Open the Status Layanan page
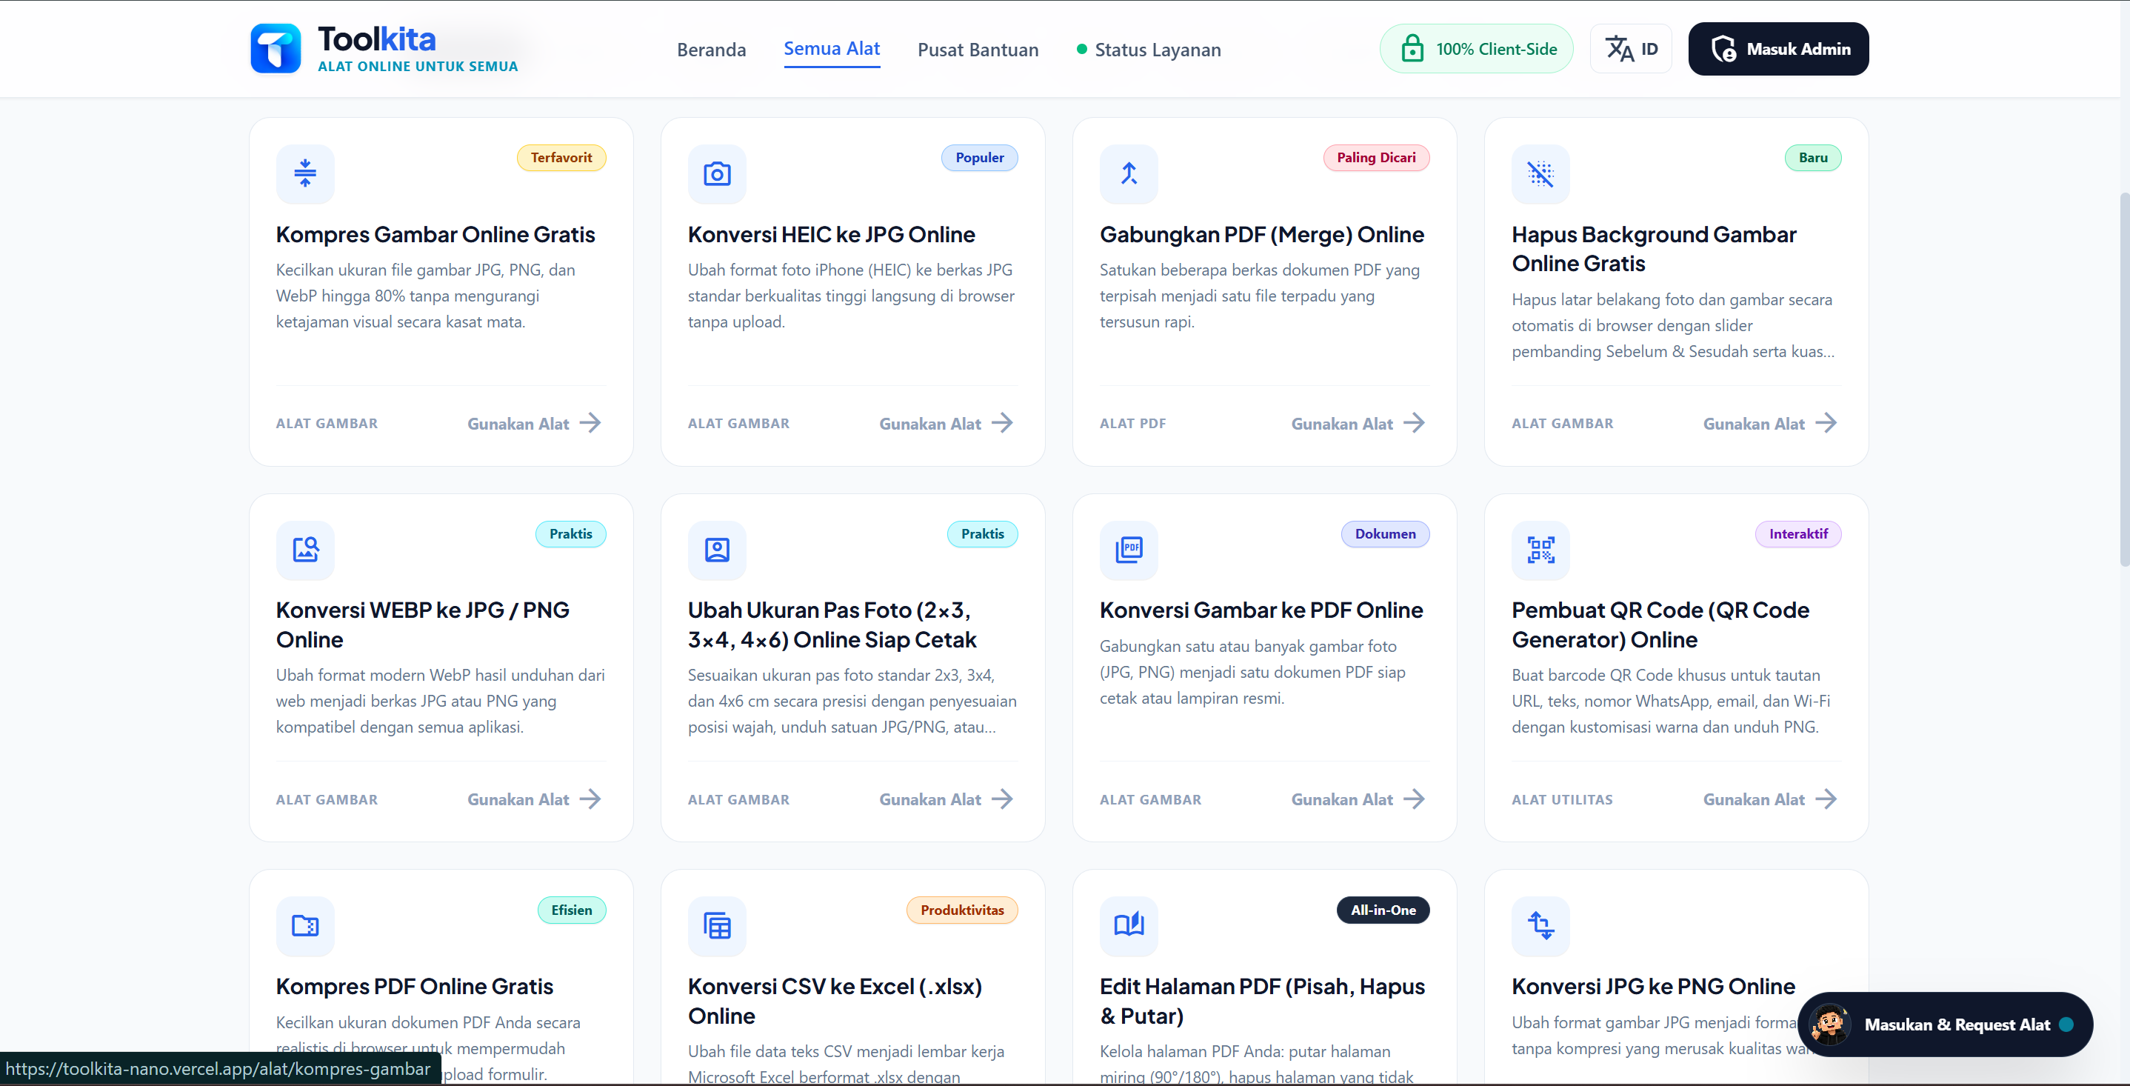The height and width of the screenshot is (1086, 2130). pyautogui.click(x=1149, y=50)
